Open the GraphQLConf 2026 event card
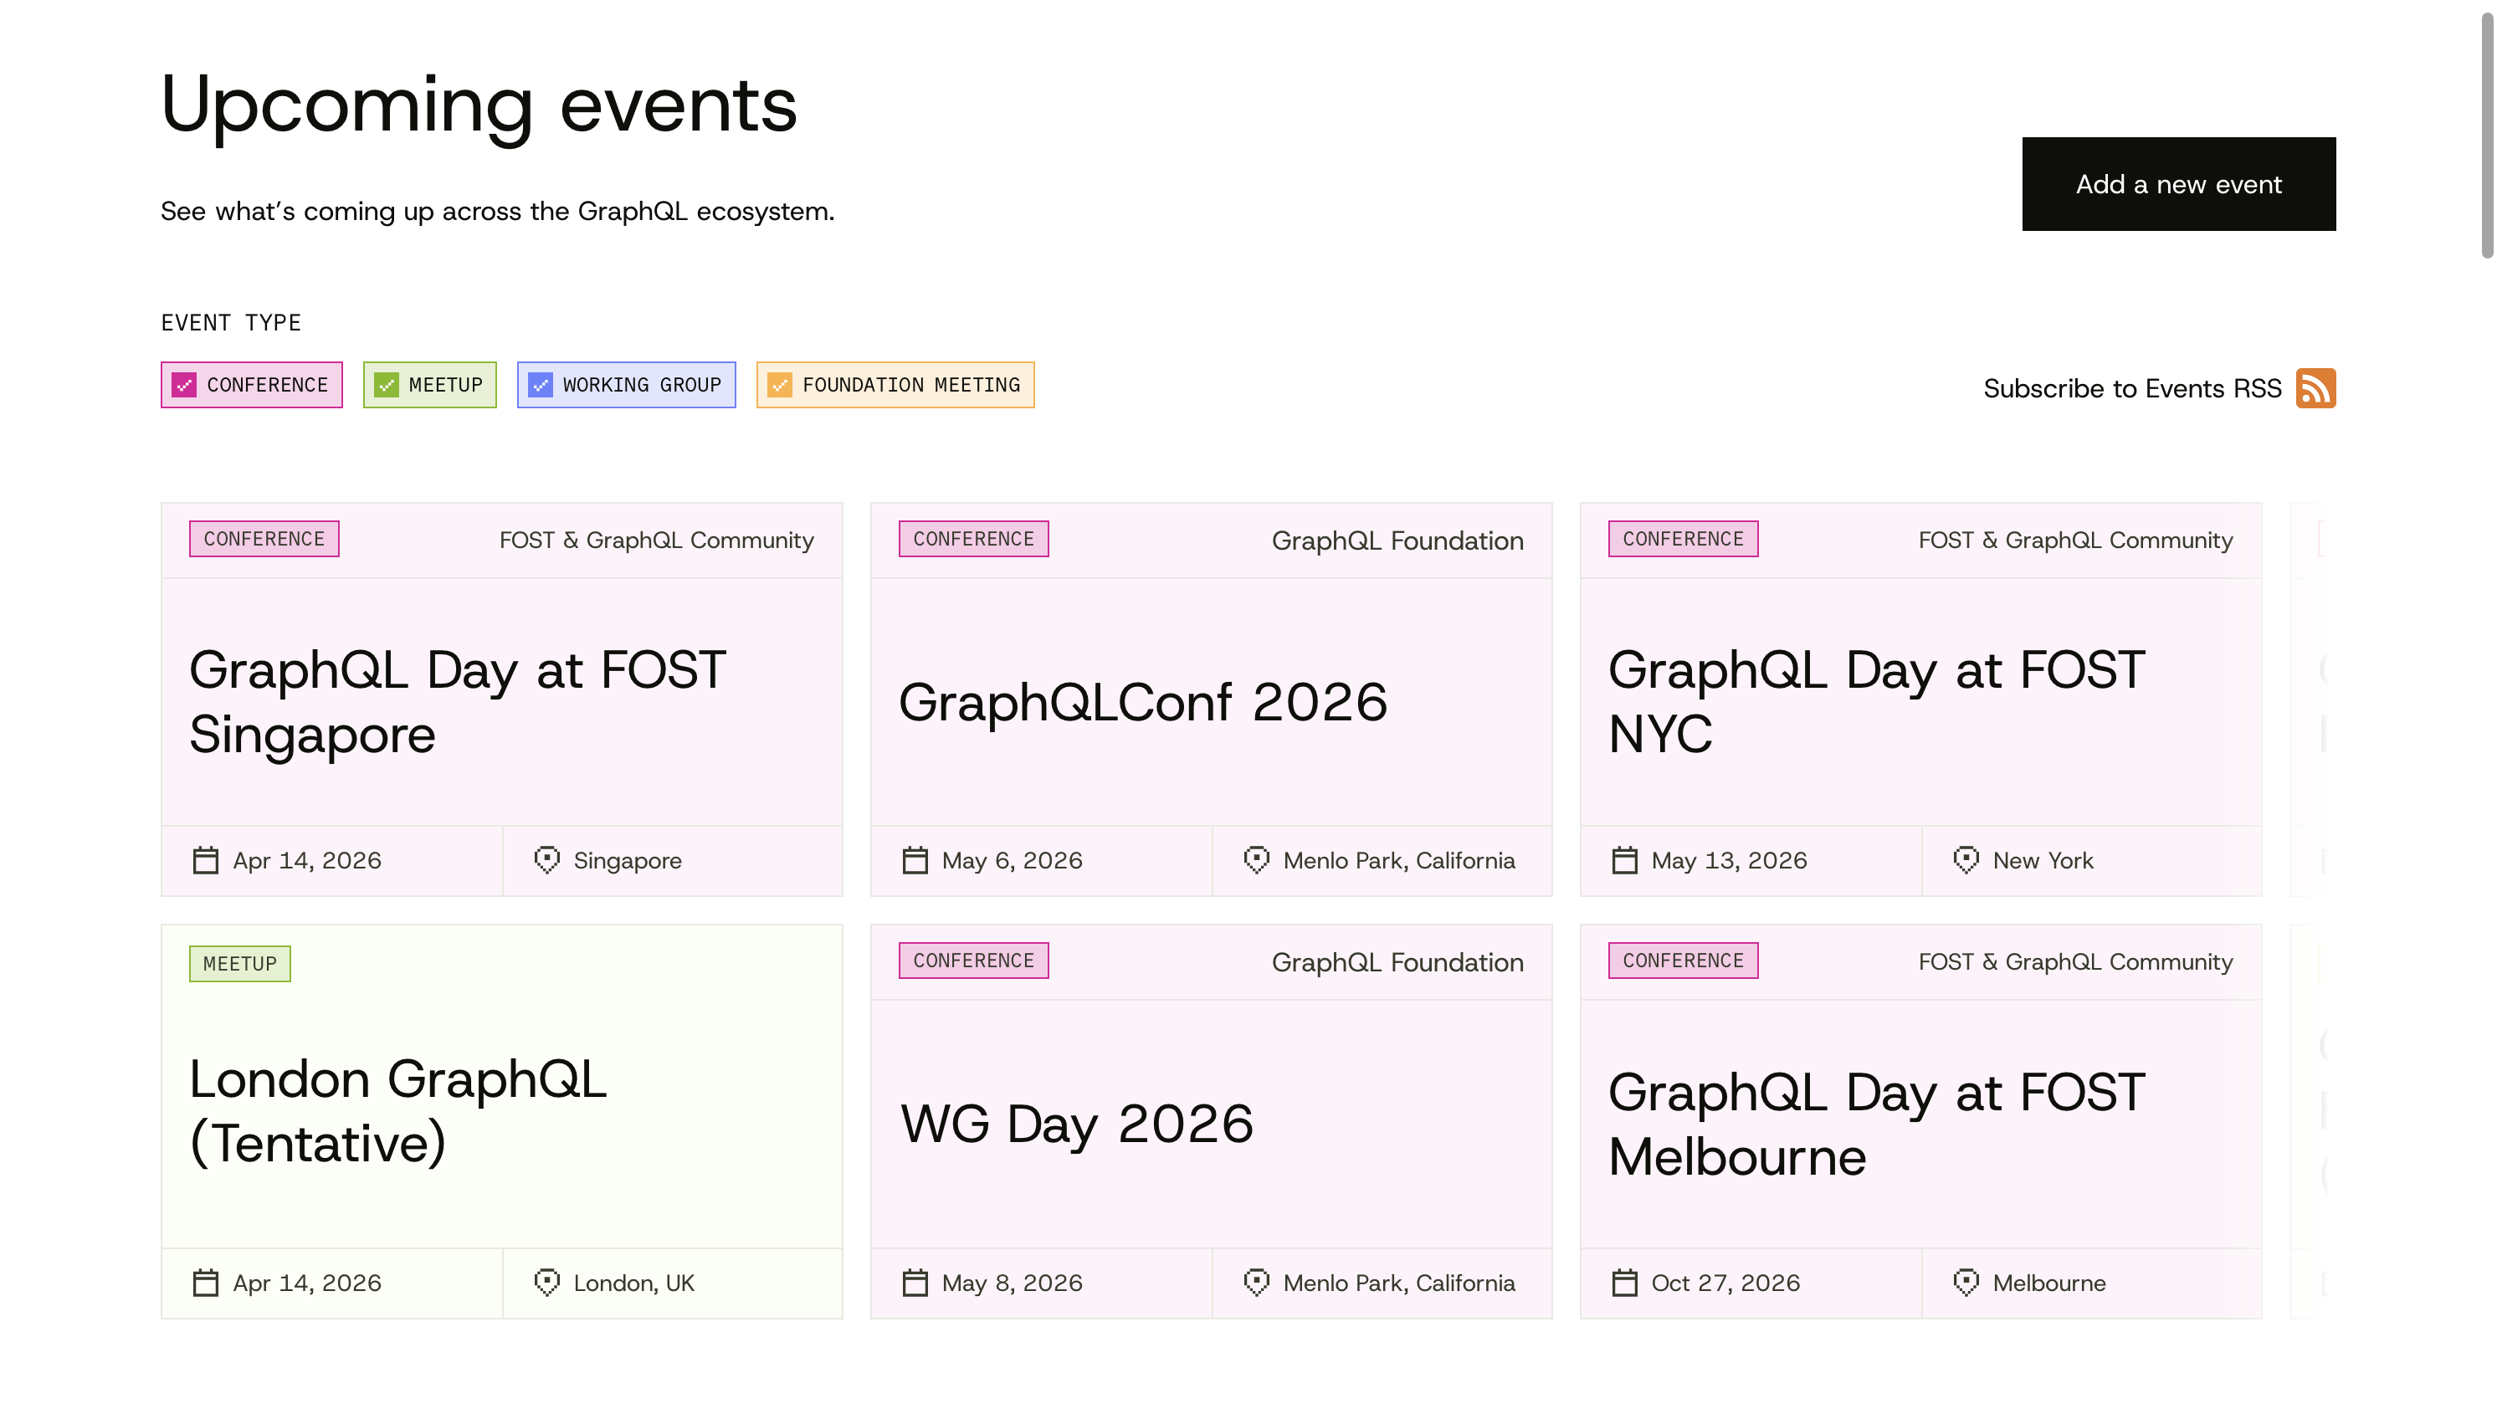Image resolution: width=2497 pixels, height=1414 pixels. click(1142, 702)
